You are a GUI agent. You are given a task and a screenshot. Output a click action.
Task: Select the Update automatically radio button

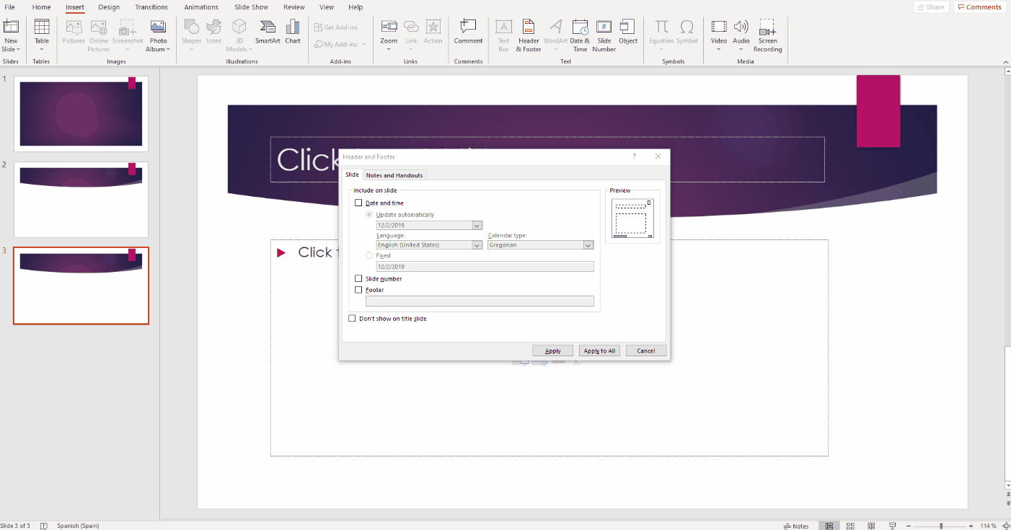pos(369,215)
